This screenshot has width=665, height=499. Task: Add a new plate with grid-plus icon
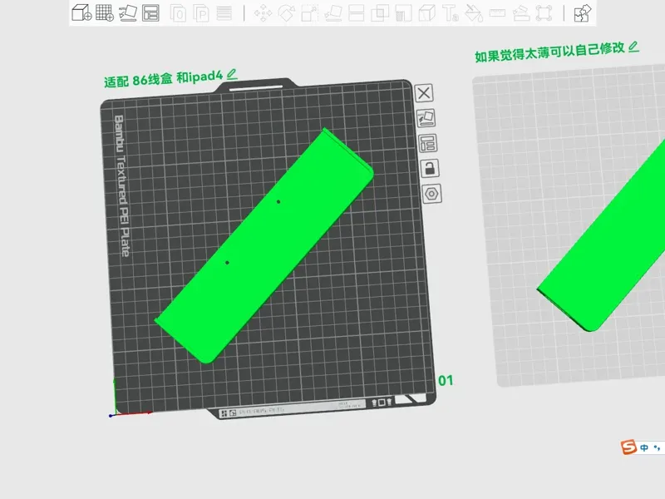(105, 12)
